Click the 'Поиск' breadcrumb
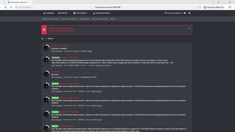This screenshot has height=132, width=235. coord(50,38)
